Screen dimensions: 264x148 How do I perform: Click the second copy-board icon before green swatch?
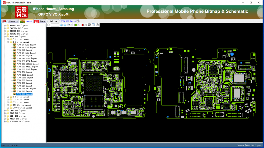click(x=72, y=25)
